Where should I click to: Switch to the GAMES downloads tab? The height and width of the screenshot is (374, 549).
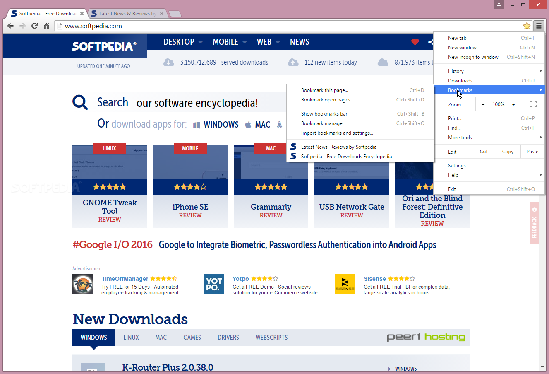192,338
